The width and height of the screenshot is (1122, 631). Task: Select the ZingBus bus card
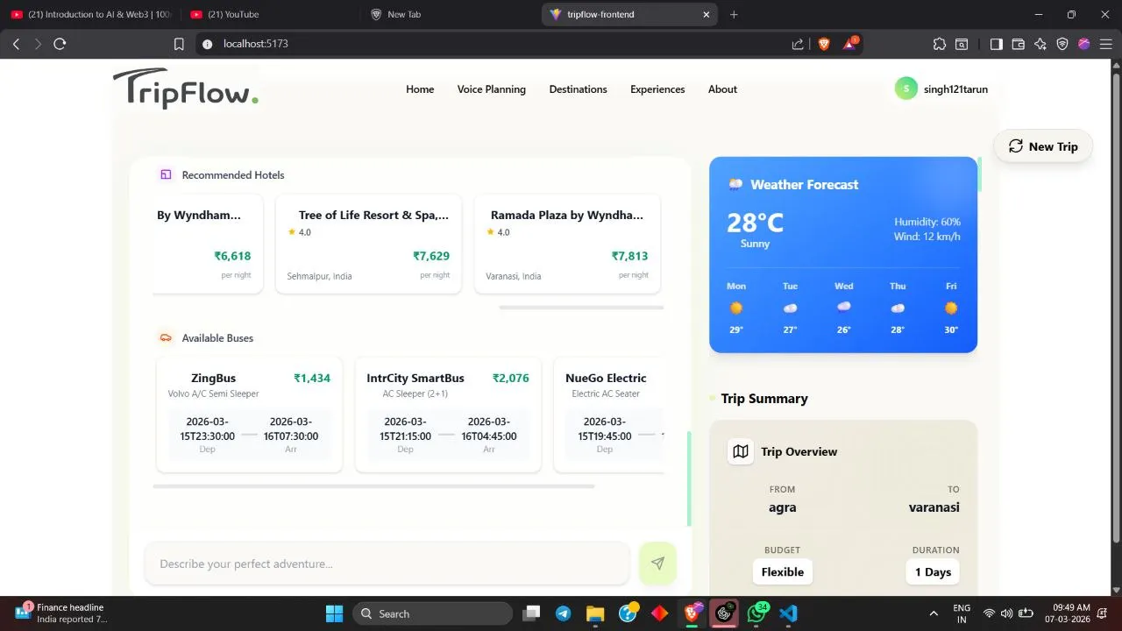pyautogui.click(x=249, y=415)
